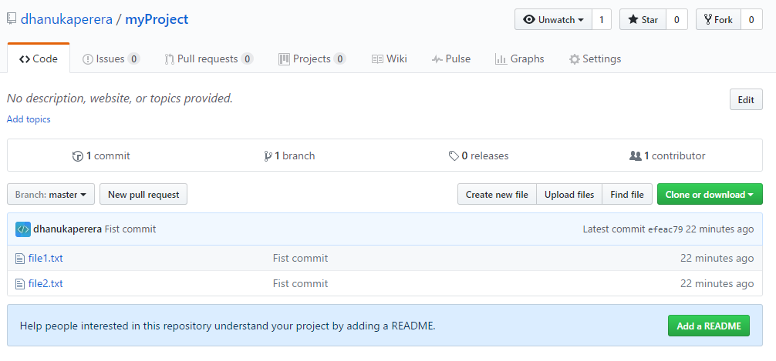Image resolution: width=776 pixels, height=361 pixels.
Task: Open the Code tab
Action: pos(39,58)
